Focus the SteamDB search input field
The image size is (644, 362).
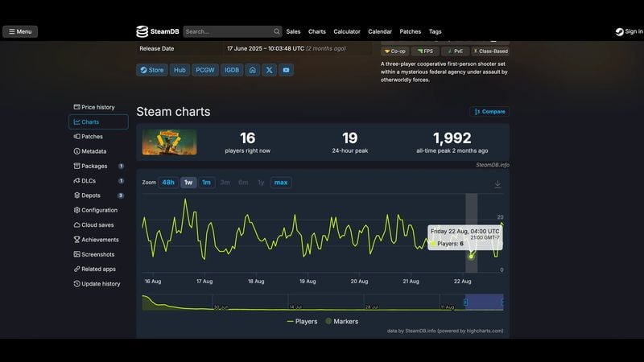point(227,31)
